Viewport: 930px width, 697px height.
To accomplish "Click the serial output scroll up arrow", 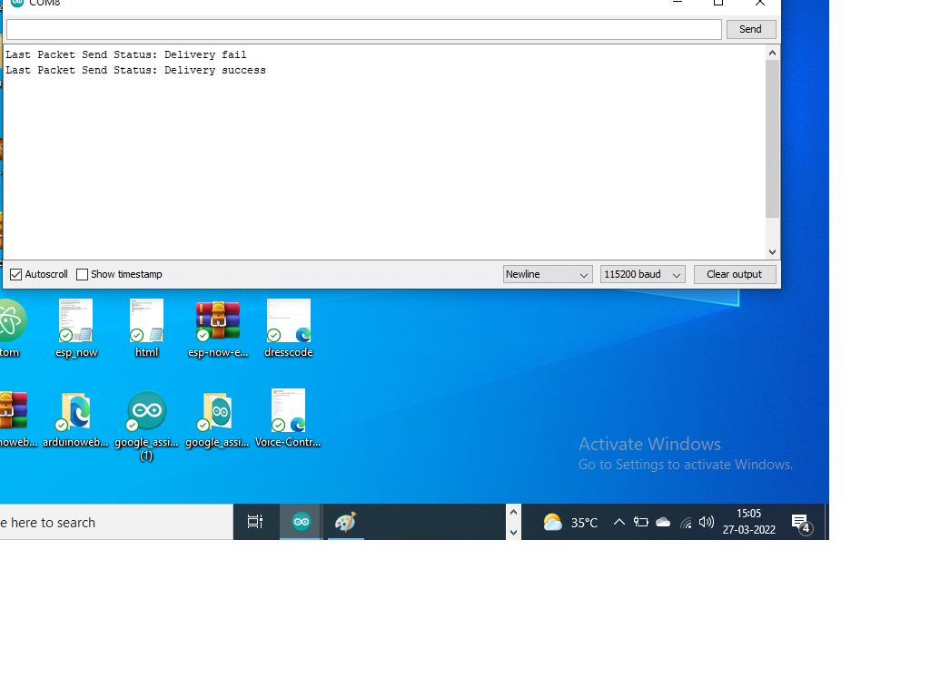I will (772, 53).
